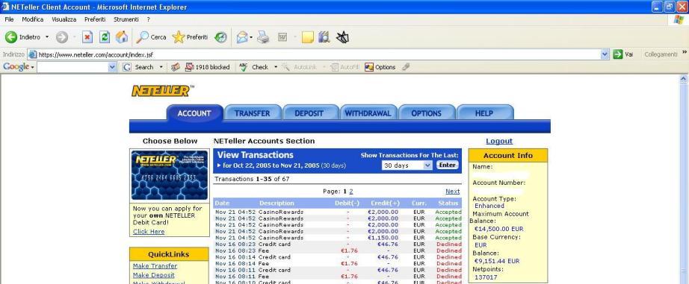Click the €14,500.00 EUR maximum balance
Screen dimensions: 689x284
pos(499,229)
